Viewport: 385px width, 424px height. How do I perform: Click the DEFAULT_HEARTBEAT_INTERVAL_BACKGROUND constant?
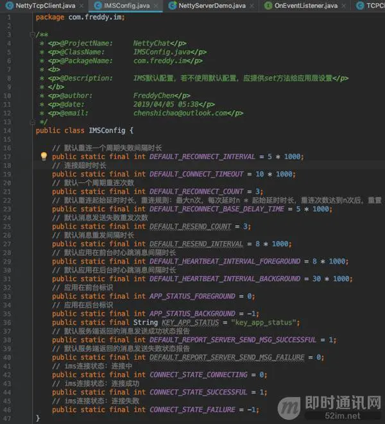click(x=225, y=278)
